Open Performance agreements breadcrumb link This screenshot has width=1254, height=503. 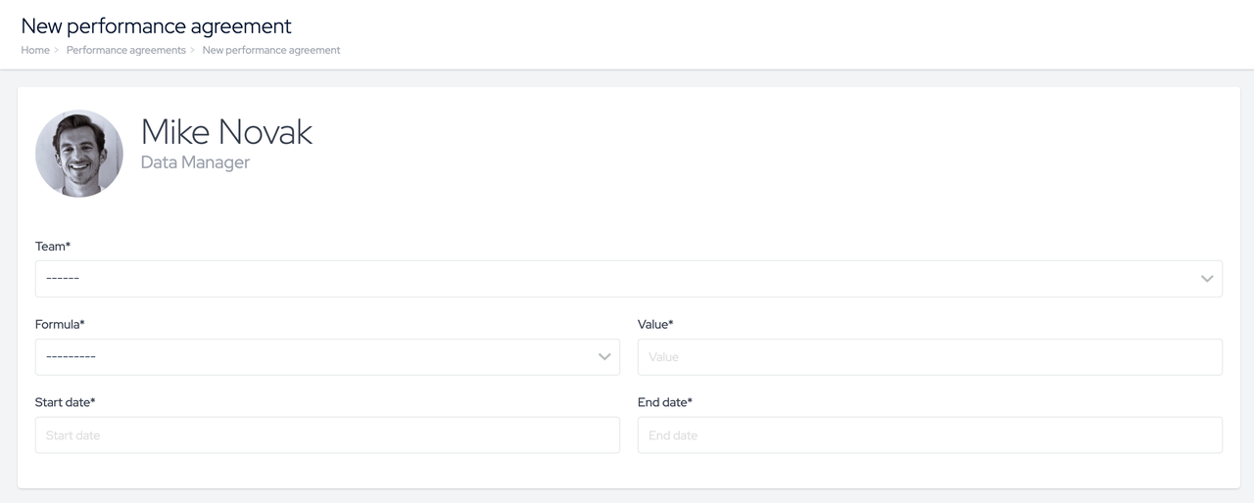point(126,50)
